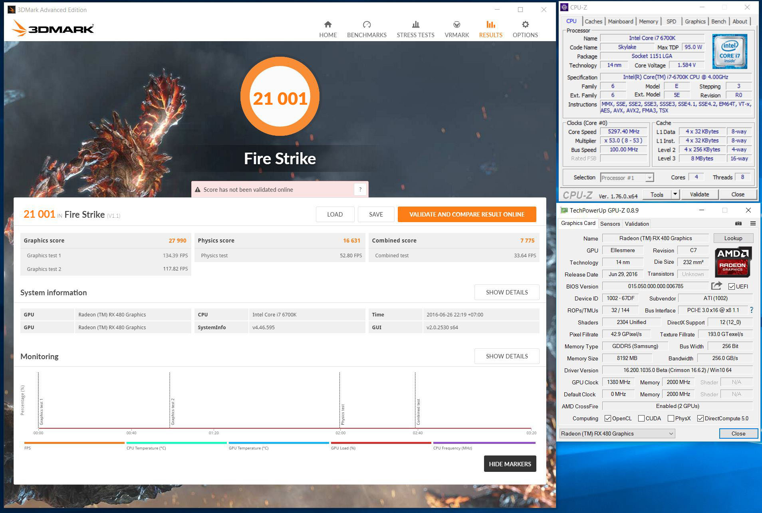The height and width of the screenshot is (513, 762).
Task: Open the GPU-Z hamburger menu
Action: click(753, 223)
